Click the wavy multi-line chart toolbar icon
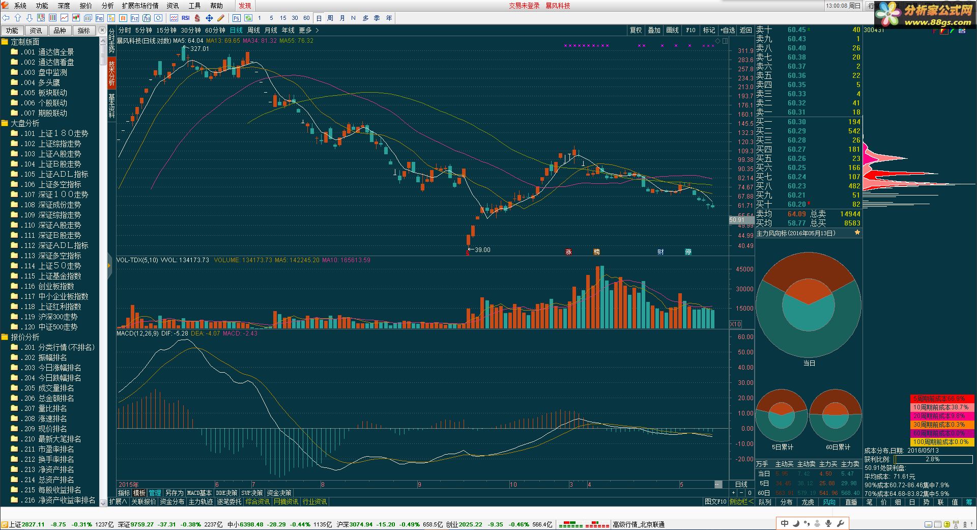The width and height of the screenshot is (977, 530). [174, 18]
